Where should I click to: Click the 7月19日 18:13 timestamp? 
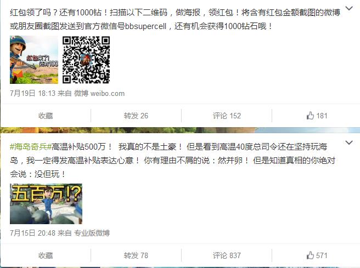32,93
